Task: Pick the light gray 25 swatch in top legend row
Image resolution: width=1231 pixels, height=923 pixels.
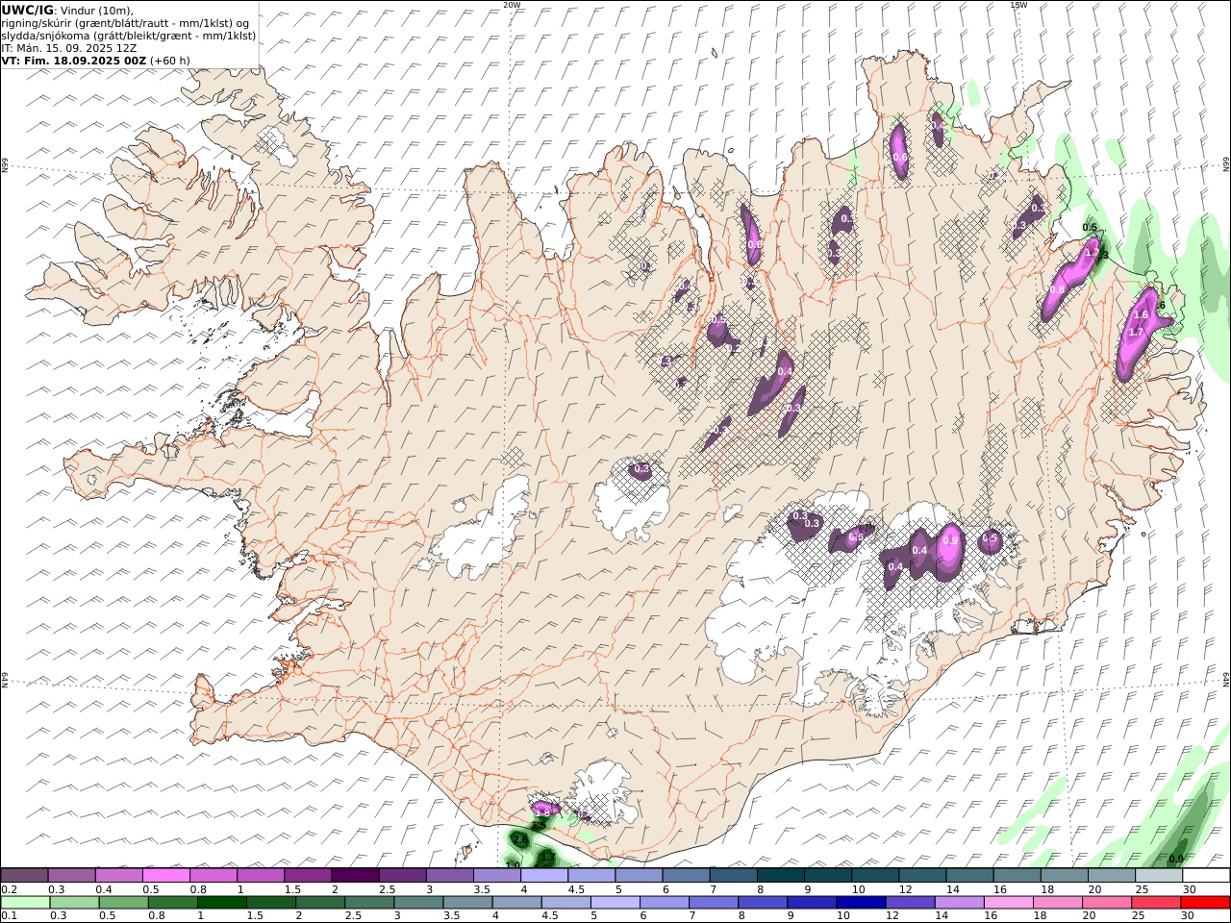Action: coord(1158,876)
